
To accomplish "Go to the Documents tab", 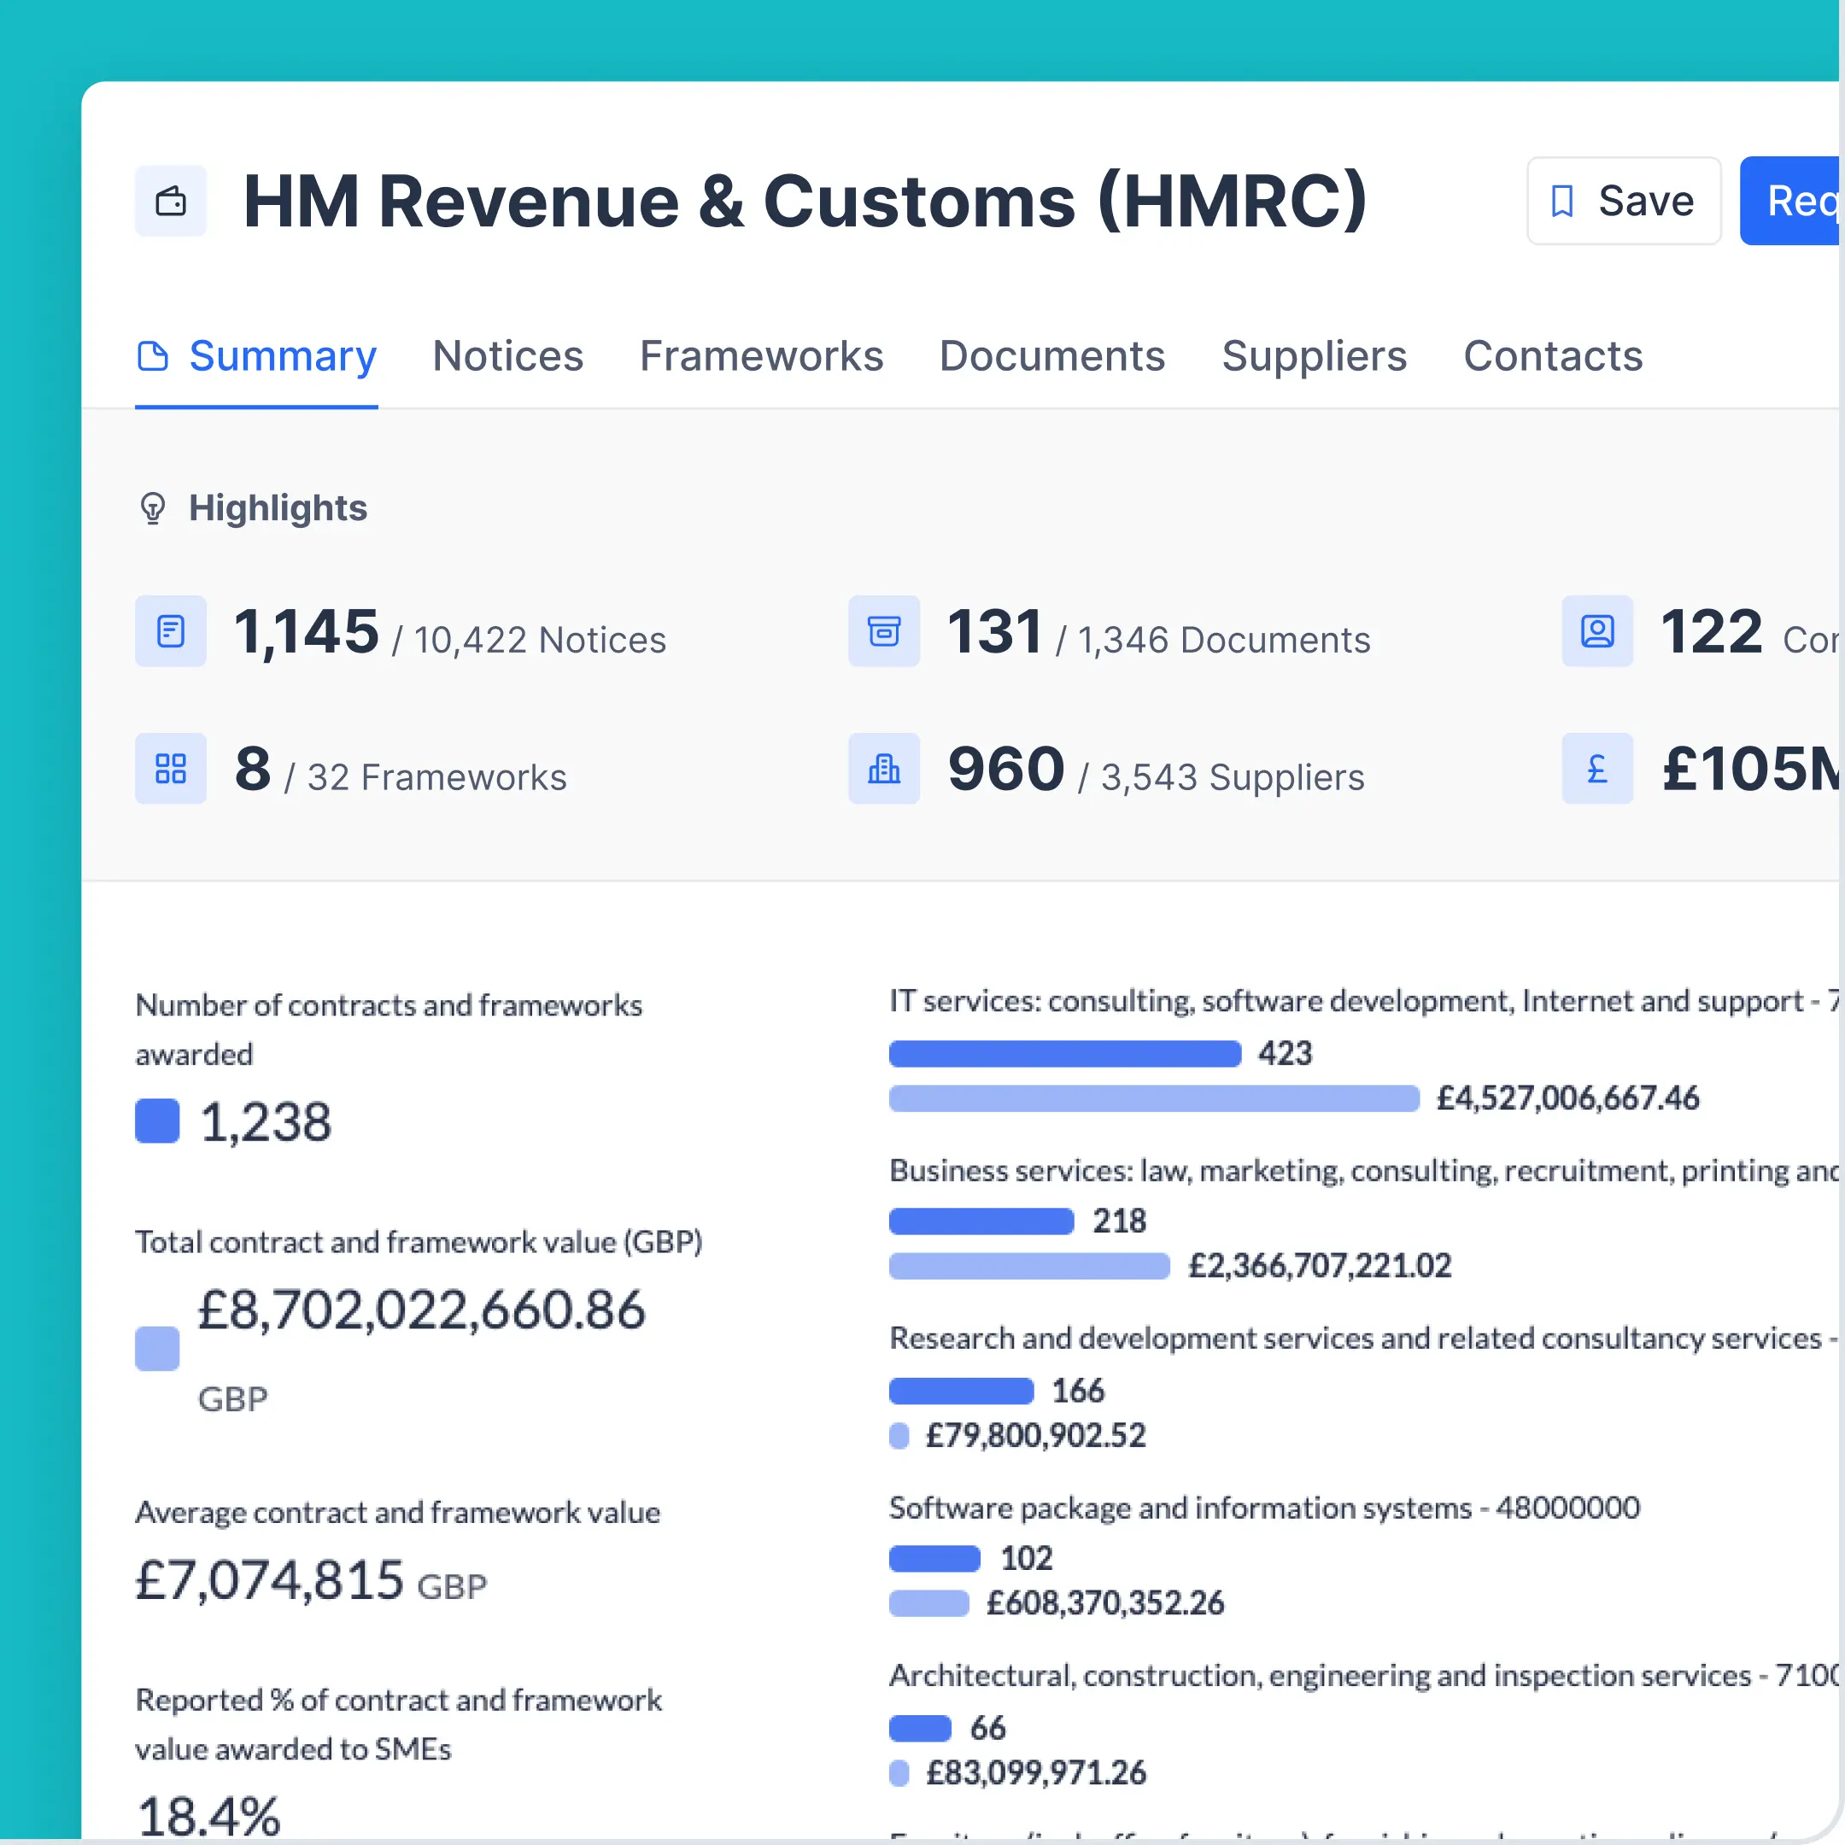I will point(1052,356).
